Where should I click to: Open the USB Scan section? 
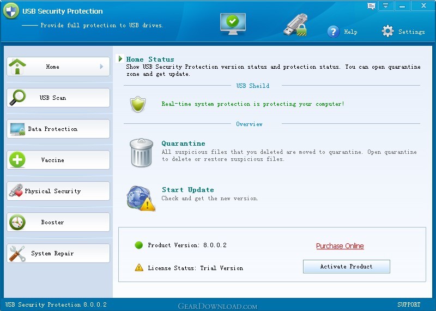tap(58, 98)
